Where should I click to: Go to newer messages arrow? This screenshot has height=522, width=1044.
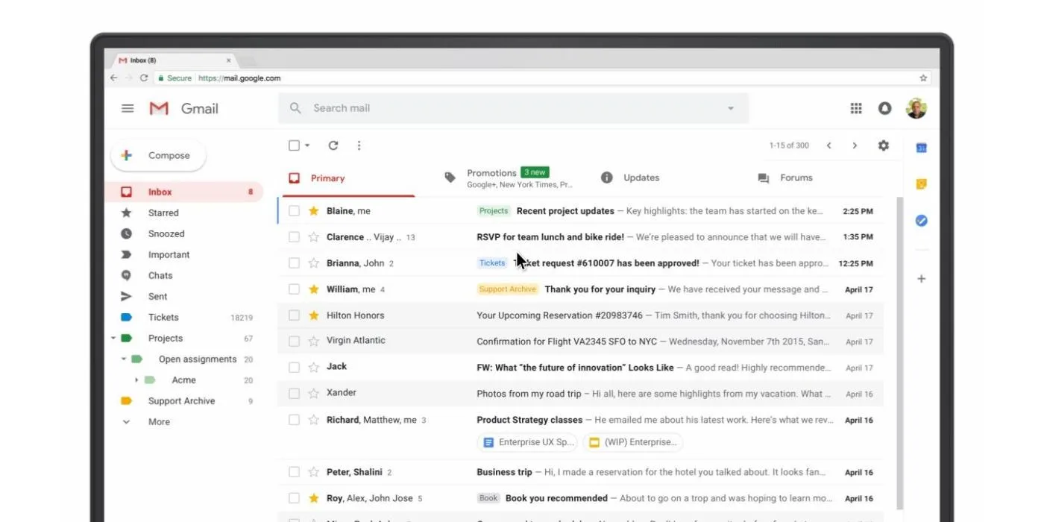click(828, 145)
